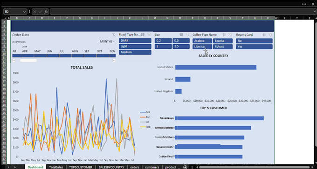Toggle Light roast type filter
The height and width of the screenshot is (169, 317).
pyautogui.click(x=135, y=46)
